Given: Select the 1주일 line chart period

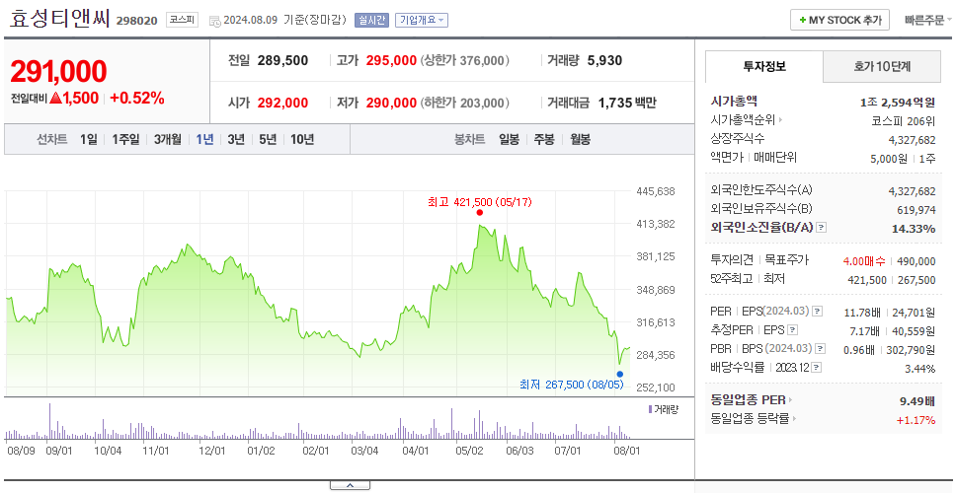Looking at the screenshot, I should coord(125,139).
